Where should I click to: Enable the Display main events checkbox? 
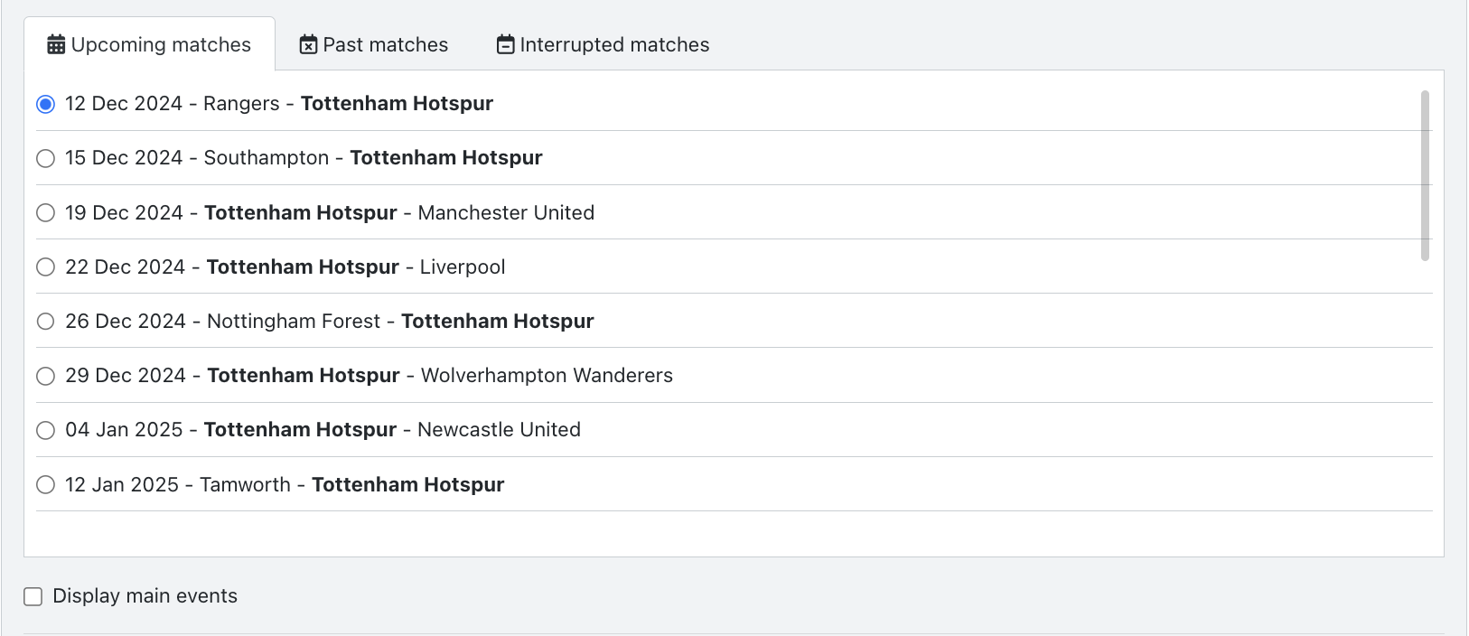coord(33,596)
